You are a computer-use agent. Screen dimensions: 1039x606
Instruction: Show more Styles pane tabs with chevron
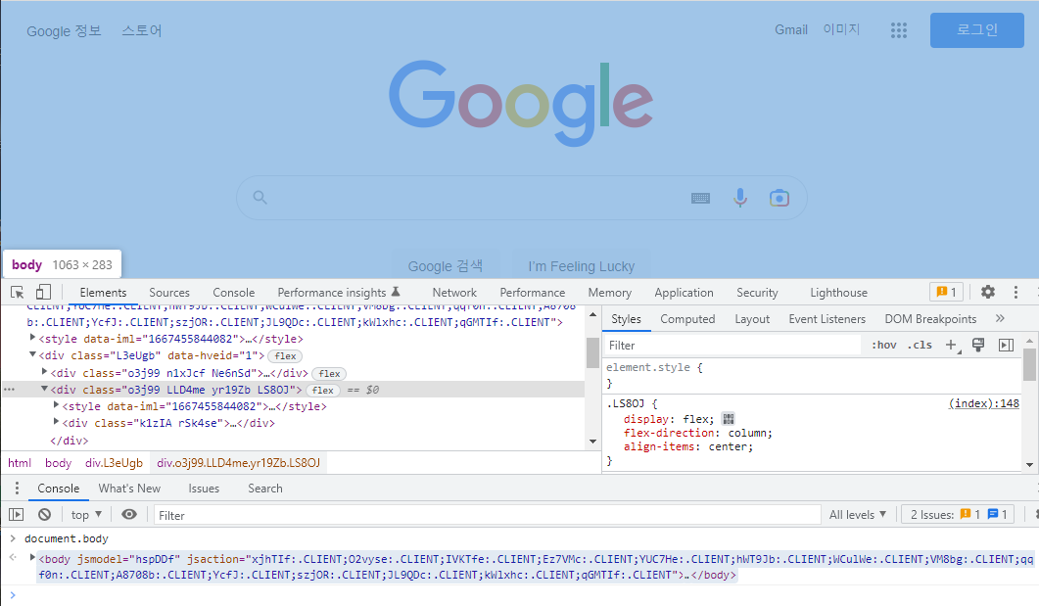(x=1000, y=318)
